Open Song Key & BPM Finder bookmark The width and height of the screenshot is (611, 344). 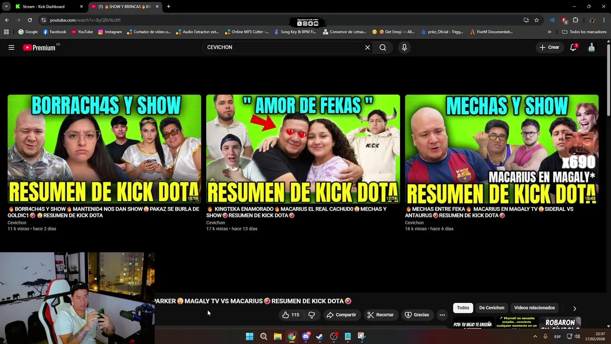click(295, 32)
